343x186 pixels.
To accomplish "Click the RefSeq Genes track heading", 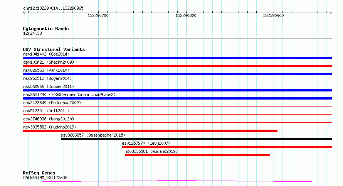I will pos(39,173).
